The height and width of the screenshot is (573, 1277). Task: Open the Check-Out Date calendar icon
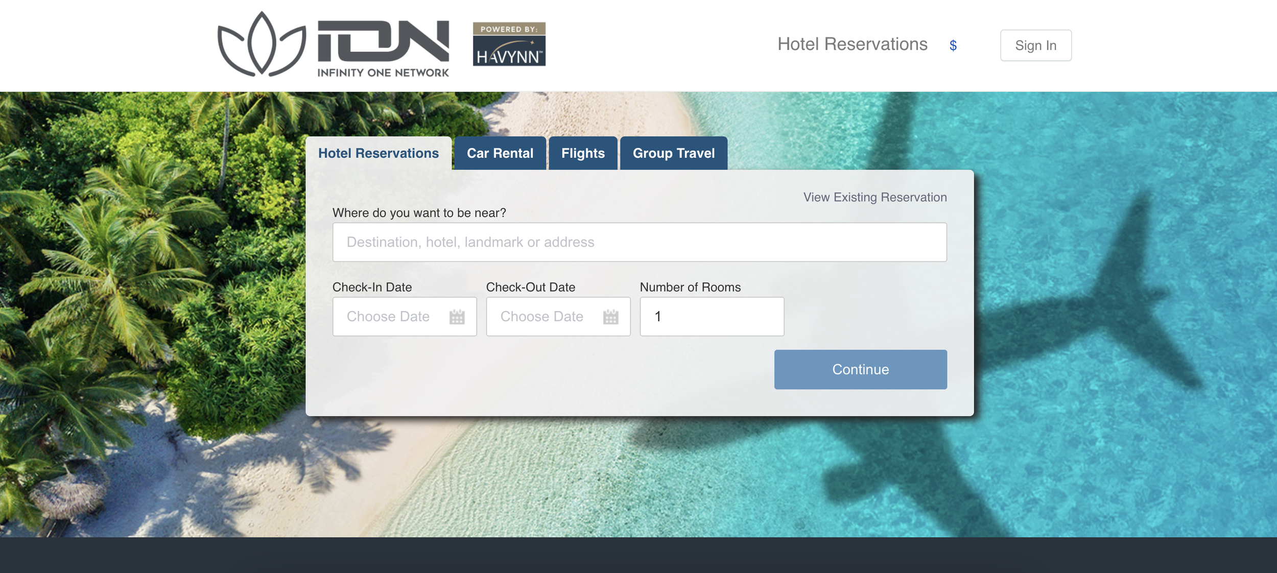click(x=610, y=317)
